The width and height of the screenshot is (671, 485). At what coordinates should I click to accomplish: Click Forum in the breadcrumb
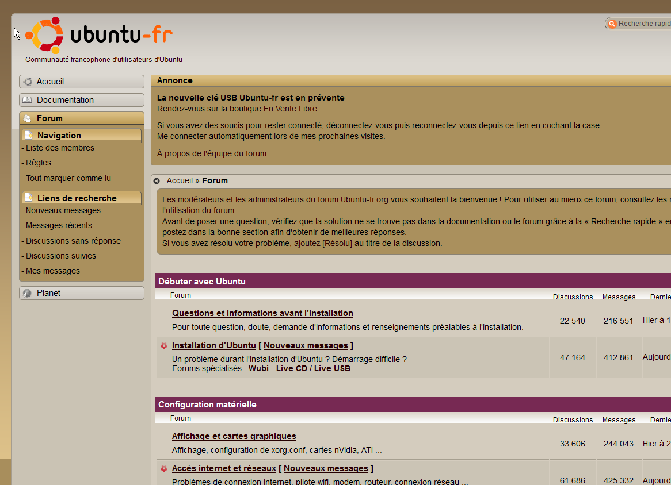click(215, 181)
